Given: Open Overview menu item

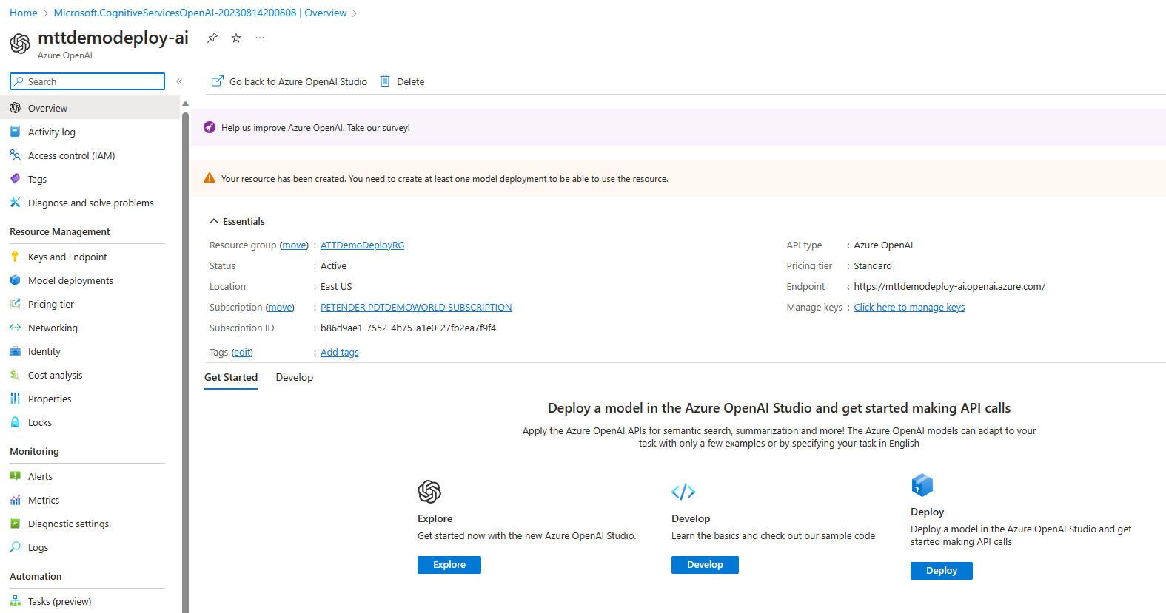Looking at the screenshot, I should [x=90, y=108].
